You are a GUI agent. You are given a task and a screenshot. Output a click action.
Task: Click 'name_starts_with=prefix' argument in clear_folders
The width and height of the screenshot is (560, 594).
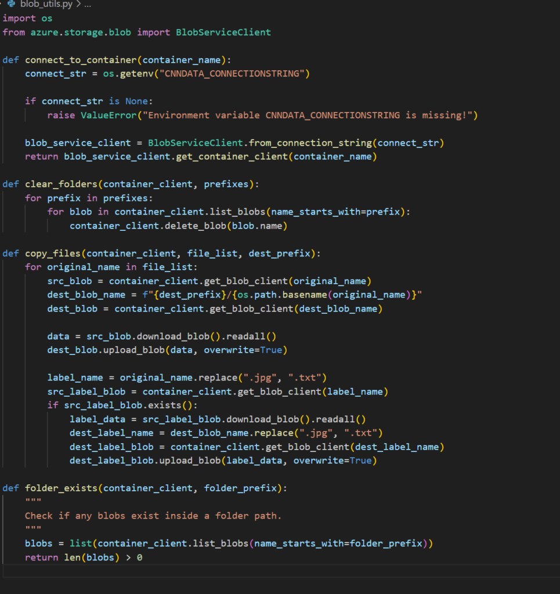click(x=335, y=212)
